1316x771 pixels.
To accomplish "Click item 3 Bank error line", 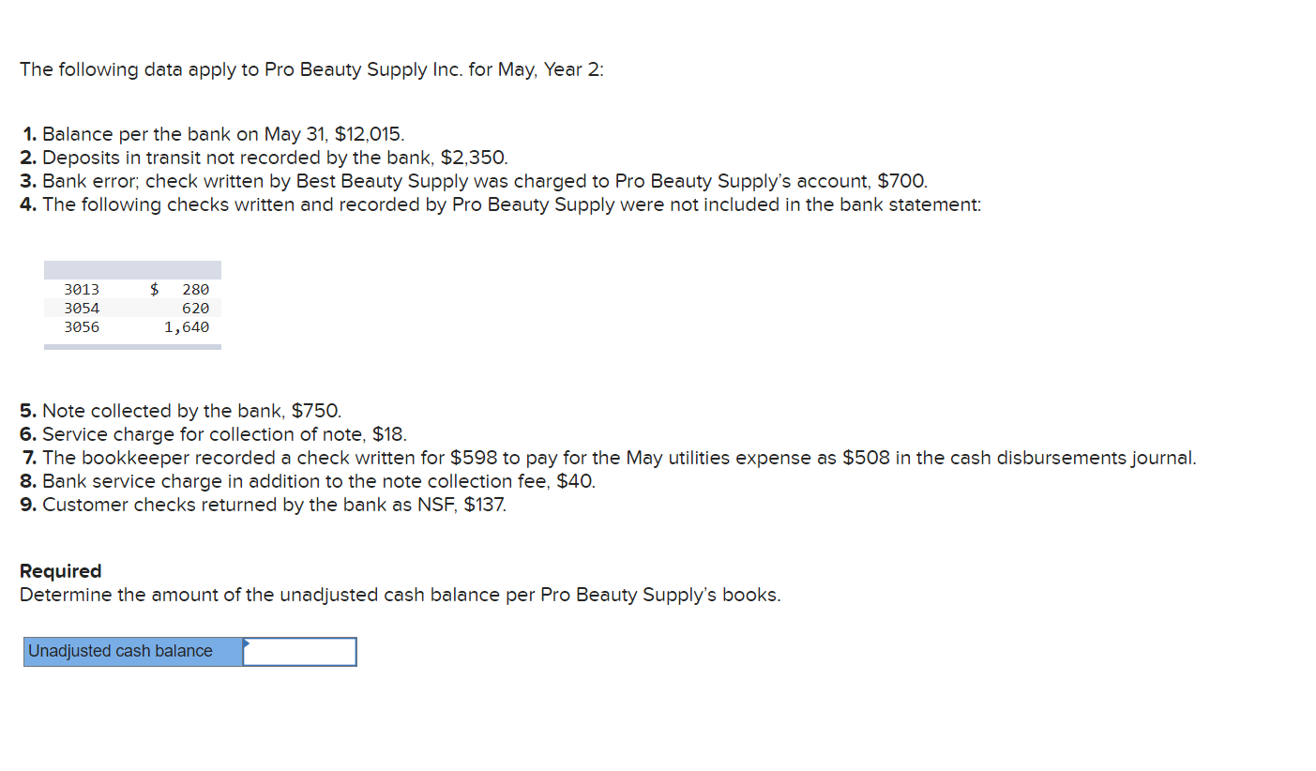I will [474, 181].
